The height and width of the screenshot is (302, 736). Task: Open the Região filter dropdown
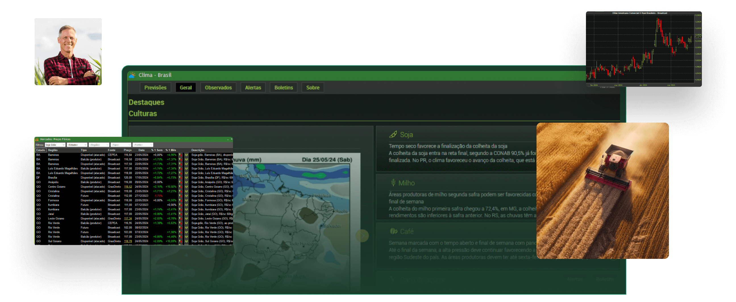99,145
